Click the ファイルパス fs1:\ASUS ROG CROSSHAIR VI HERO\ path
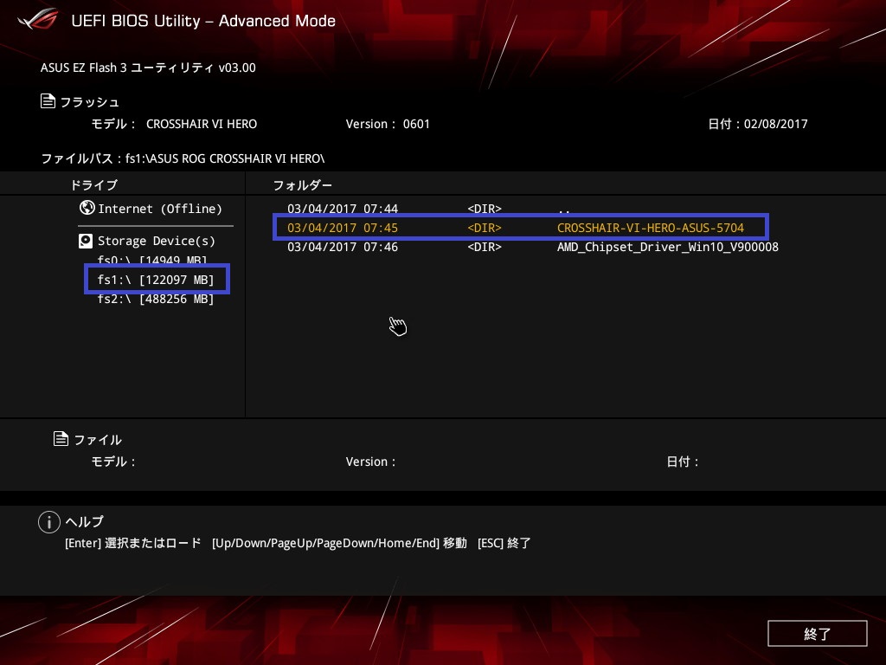Image resolution: width=886 pixels, height=665 pixels. (183, 158)
